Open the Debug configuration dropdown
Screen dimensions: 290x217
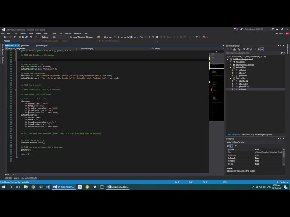click(46, 37)
